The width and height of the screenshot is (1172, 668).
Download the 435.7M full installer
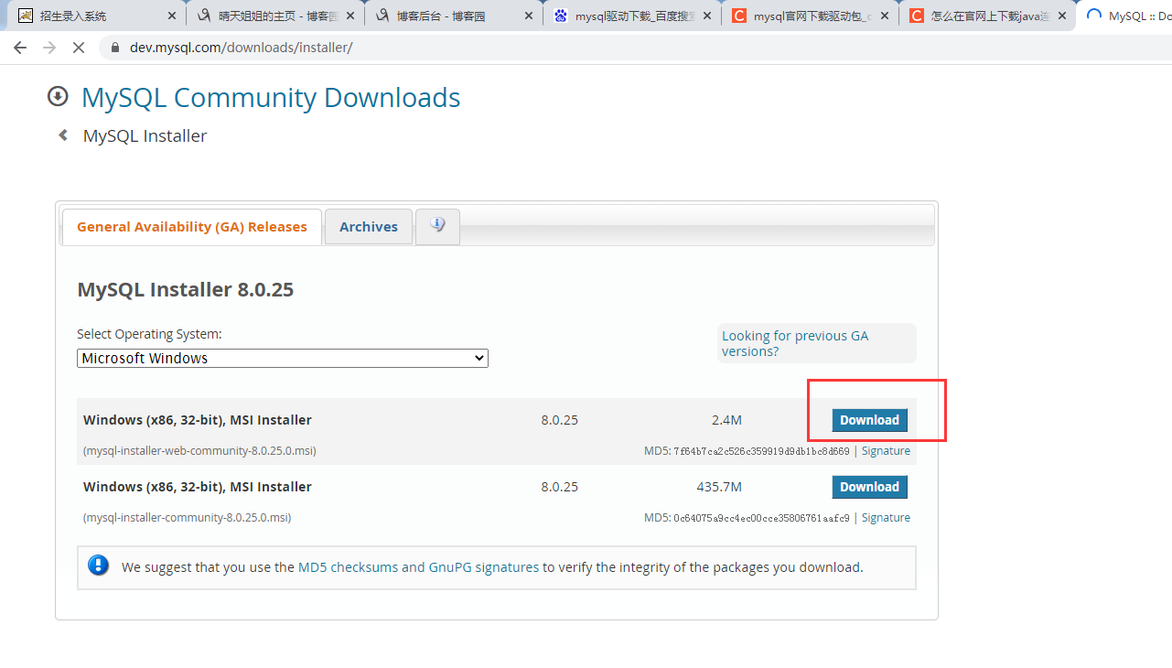(x=869, y=487)
